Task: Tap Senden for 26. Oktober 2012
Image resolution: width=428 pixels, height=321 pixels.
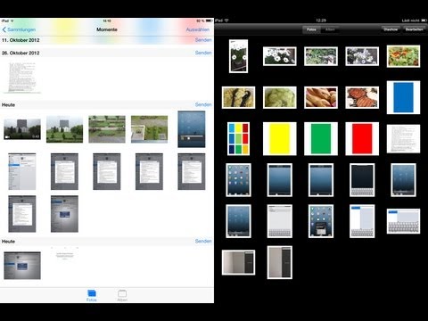Action: click(x=203, y=53)
